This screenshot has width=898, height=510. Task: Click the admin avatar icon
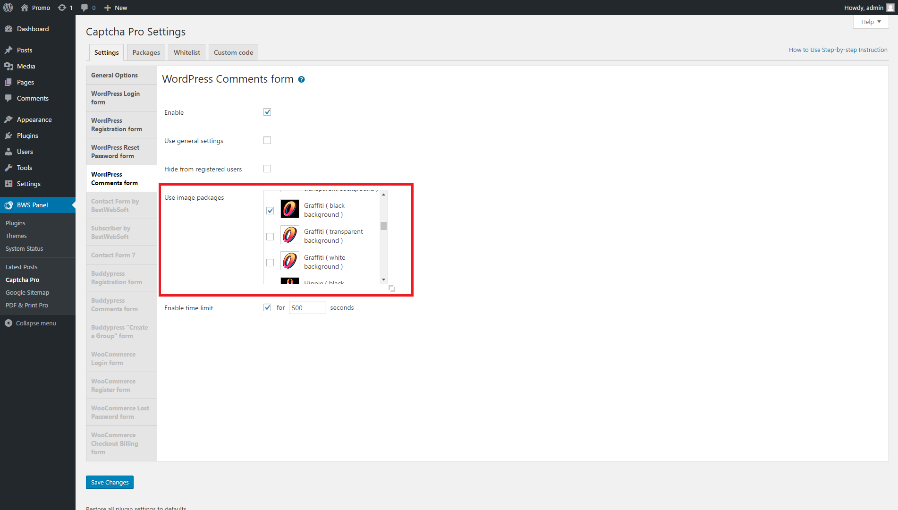pos(890,8)
